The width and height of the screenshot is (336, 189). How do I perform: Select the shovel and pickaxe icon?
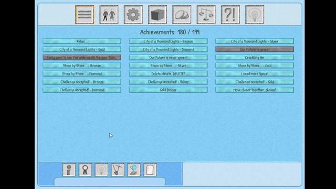pos(118,170)
